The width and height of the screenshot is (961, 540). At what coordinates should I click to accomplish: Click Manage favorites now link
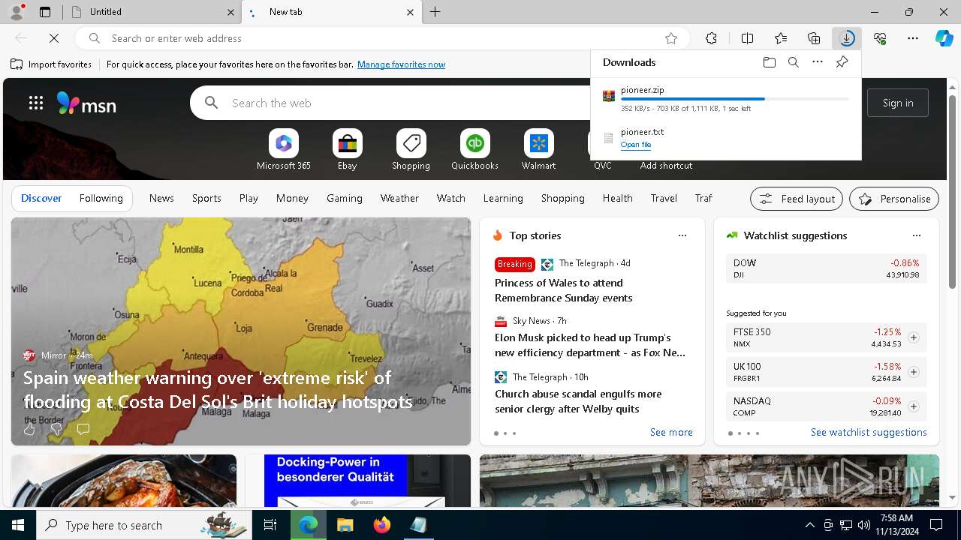coord(401,64)
